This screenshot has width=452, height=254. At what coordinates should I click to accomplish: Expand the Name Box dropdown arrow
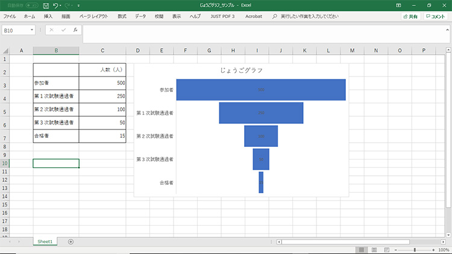click(x=31, y=29)
